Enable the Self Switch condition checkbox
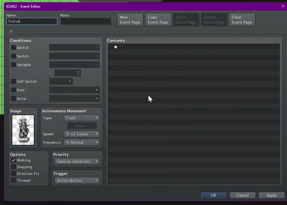 [x=14, y=81]
